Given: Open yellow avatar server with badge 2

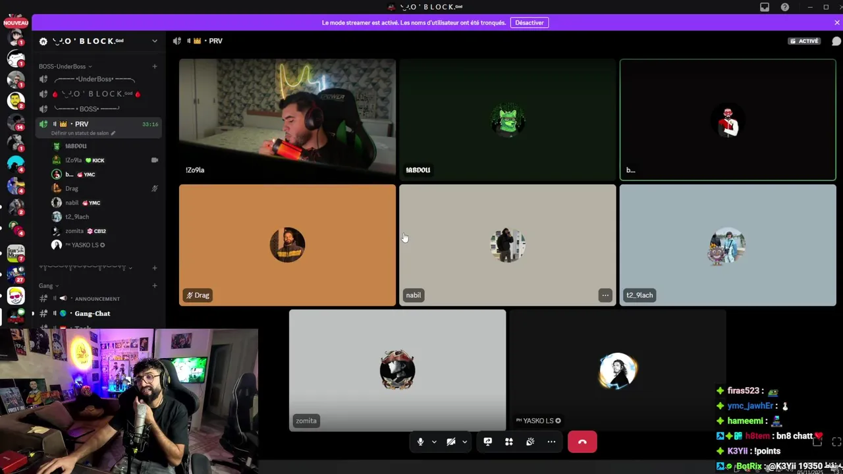Looking at the screenshot, I should pos(16,101).
